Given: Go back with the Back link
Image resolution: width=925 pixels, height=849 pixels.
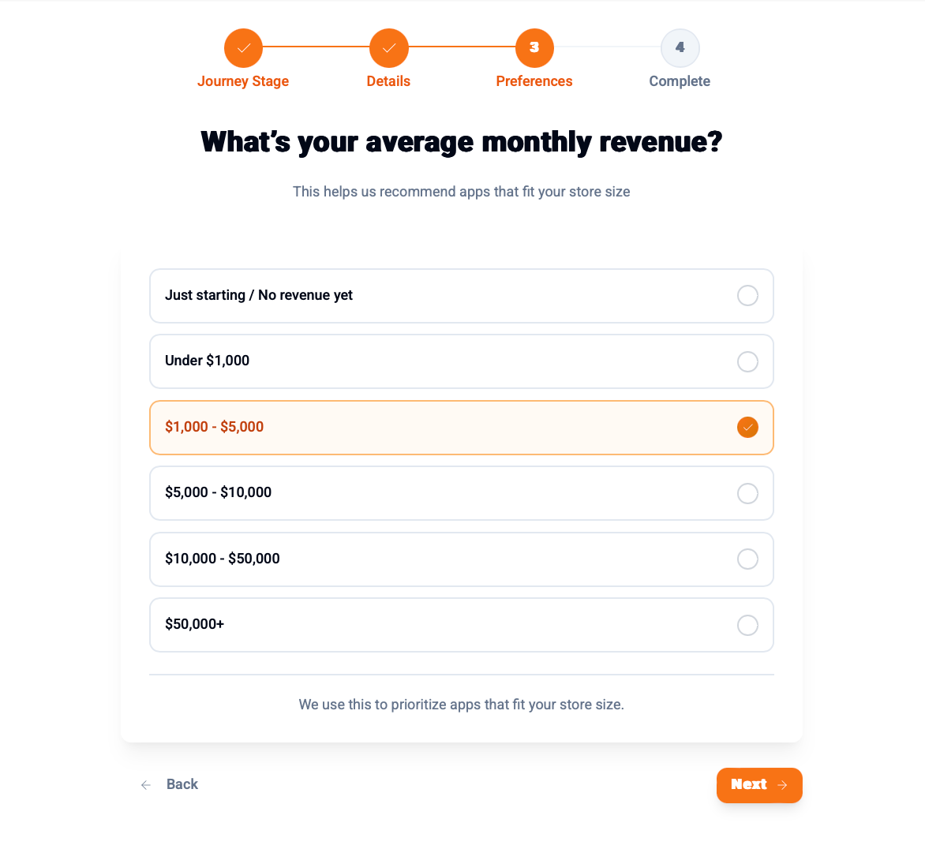Looking at the screenshot, I should point(182,784).
